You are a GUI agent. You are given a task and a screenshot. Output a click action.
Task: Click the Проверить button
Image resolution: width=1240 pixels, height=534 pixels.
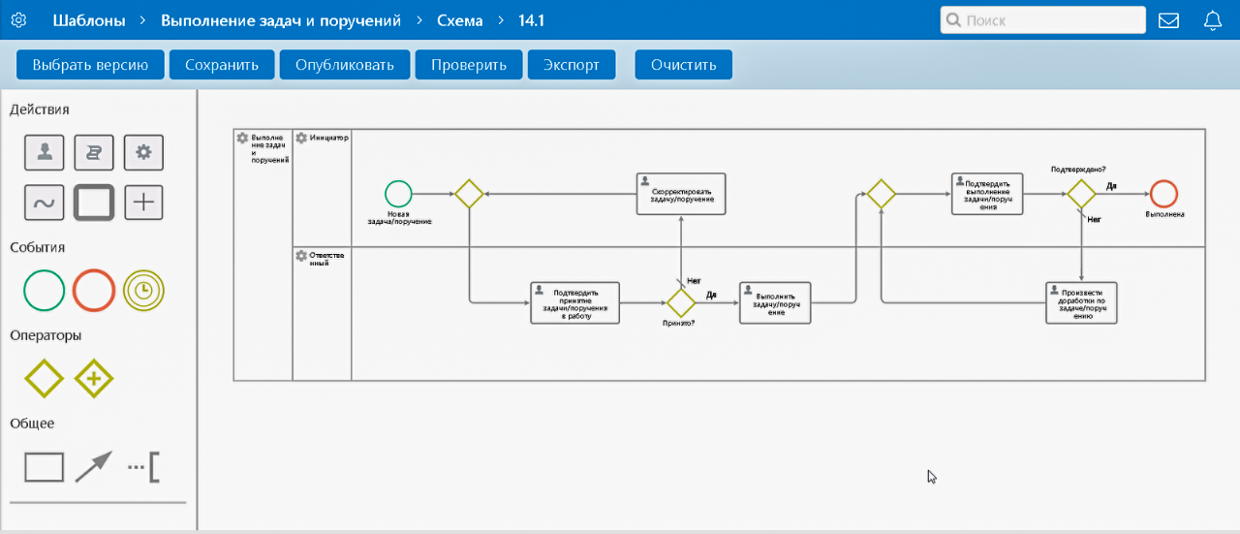click(469, 65)
